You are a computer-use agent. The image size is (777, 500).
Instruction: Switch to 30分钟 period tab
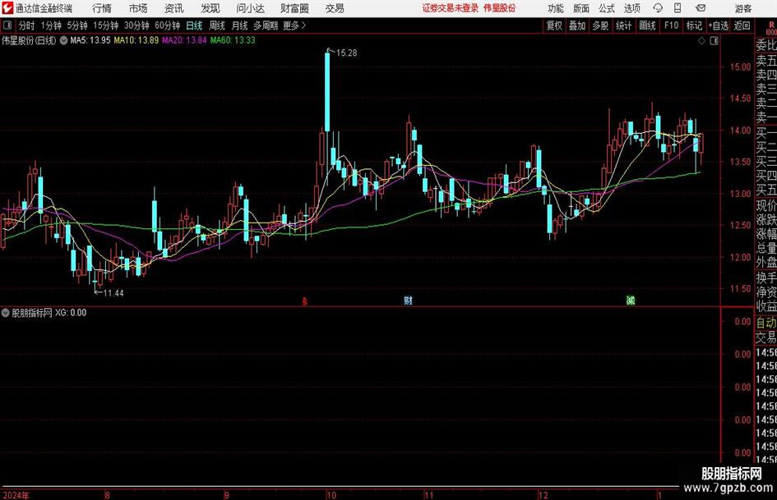136,25
